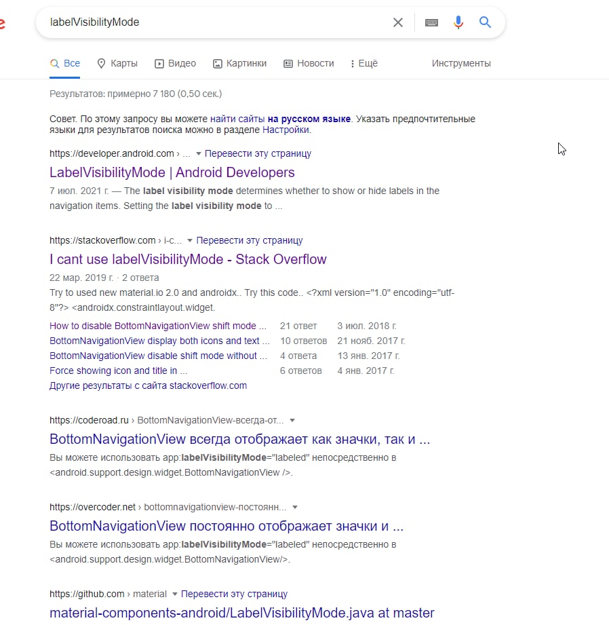This screenshot has height=625, width=609.
Task: Expand github.com result dropdown arrow
Action: [x=175, y=594]
